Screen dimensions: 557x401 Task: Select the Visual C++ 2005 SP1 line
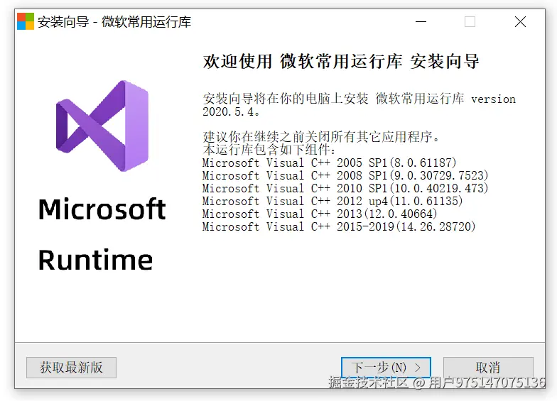[330, 163]
